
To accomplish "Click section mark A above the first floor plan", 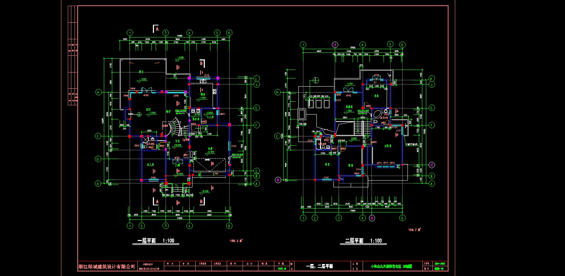I will 156,29.
